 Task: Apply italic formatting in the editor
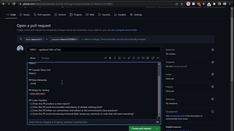(x=115, y=58)
